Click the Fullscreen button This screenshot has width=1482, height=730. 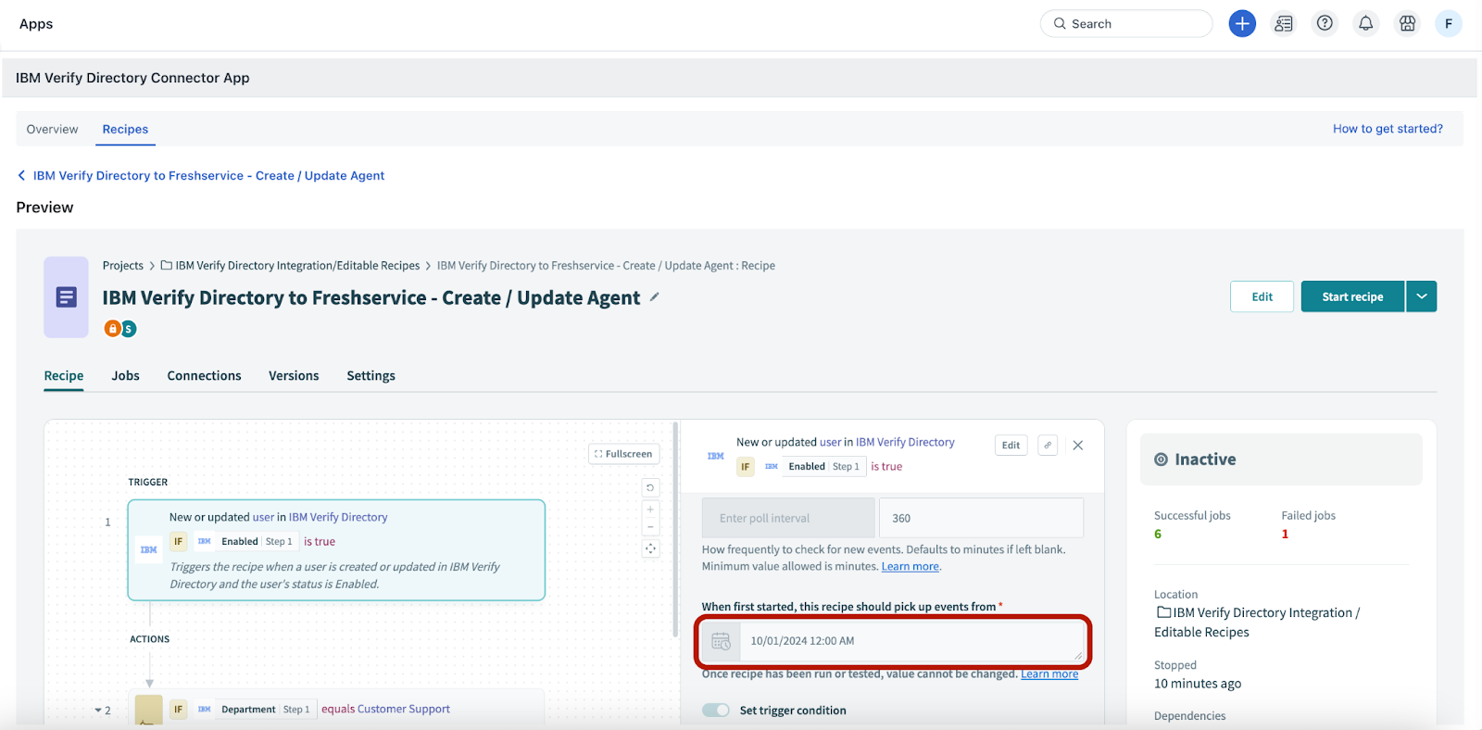[623, 454]
